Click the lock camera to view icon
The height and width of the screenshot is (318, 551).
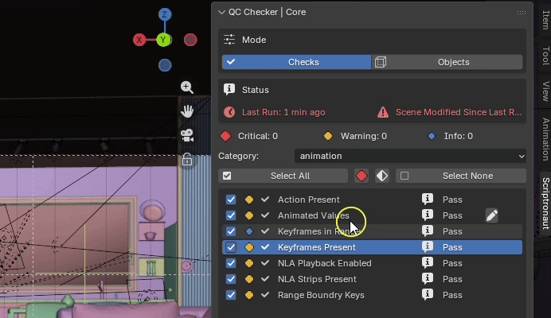point(187,159)
